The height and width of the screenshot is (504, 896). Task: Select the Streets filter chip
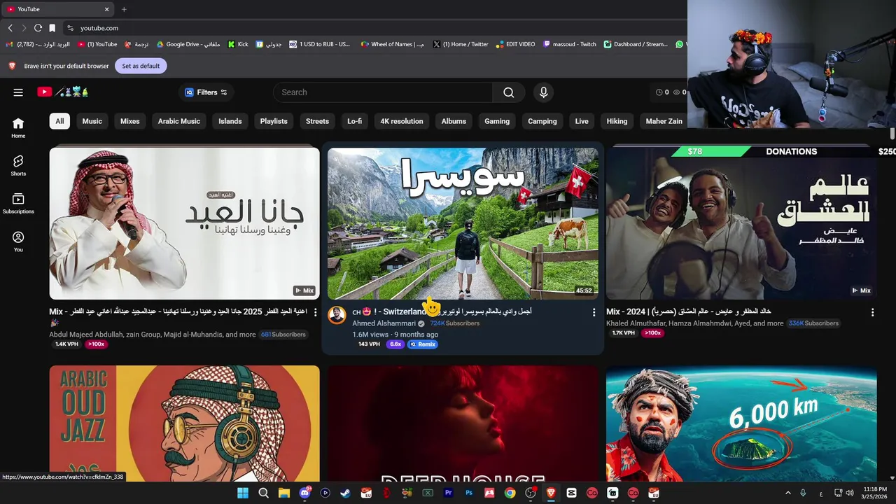click(317, 121)
